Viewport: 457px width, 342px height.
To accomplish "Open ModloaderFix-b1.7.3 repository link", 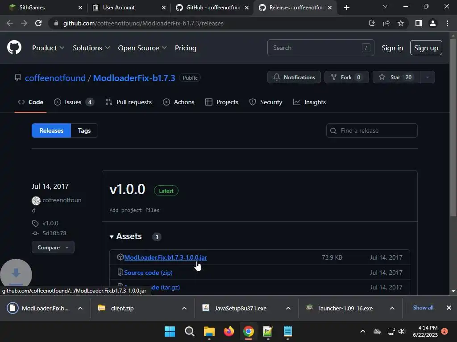I will [x=134, y=77].
